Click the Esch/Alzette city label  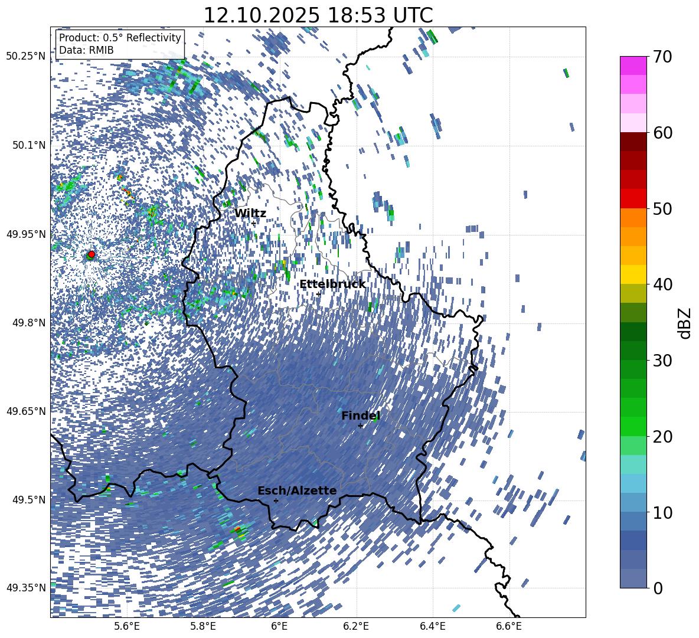click(297, 490)
